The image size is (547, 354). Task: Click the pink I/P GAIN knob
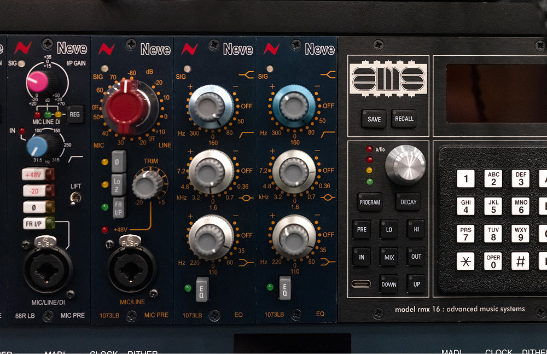point(38,82)
